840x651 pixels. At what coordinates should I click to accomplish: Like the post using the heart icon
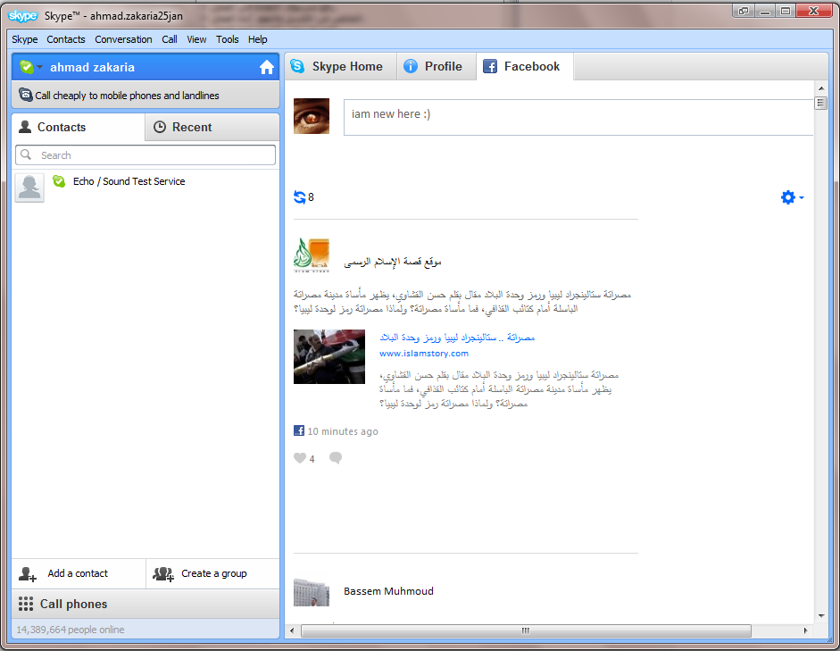point(300,458)
